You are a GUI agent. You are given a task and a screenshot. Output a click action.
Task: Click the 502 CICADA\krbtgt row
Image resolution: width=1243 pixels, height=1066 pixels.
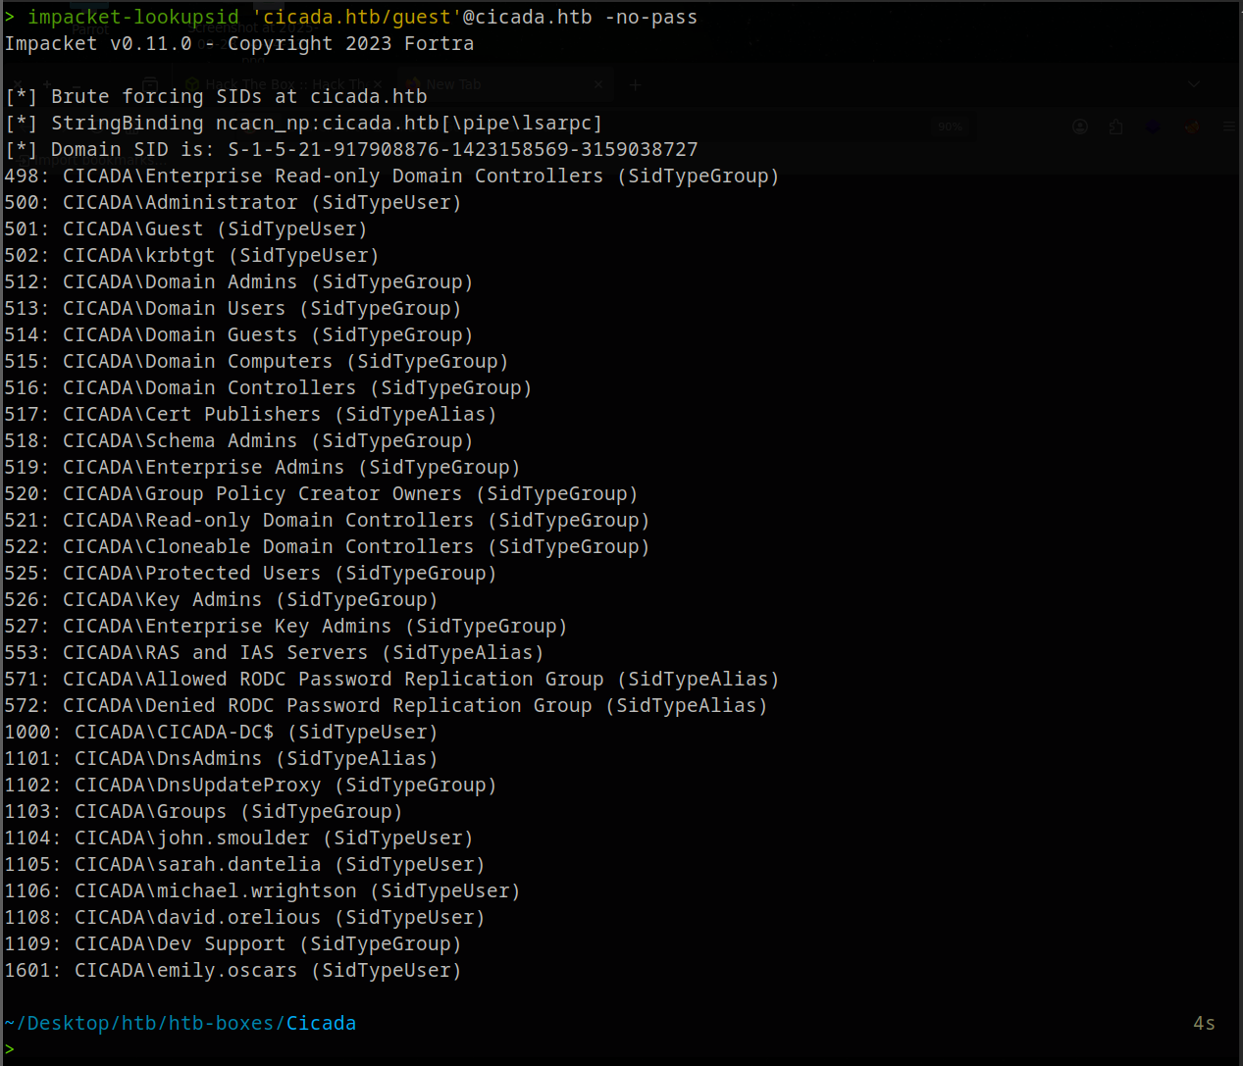[191, 255]
